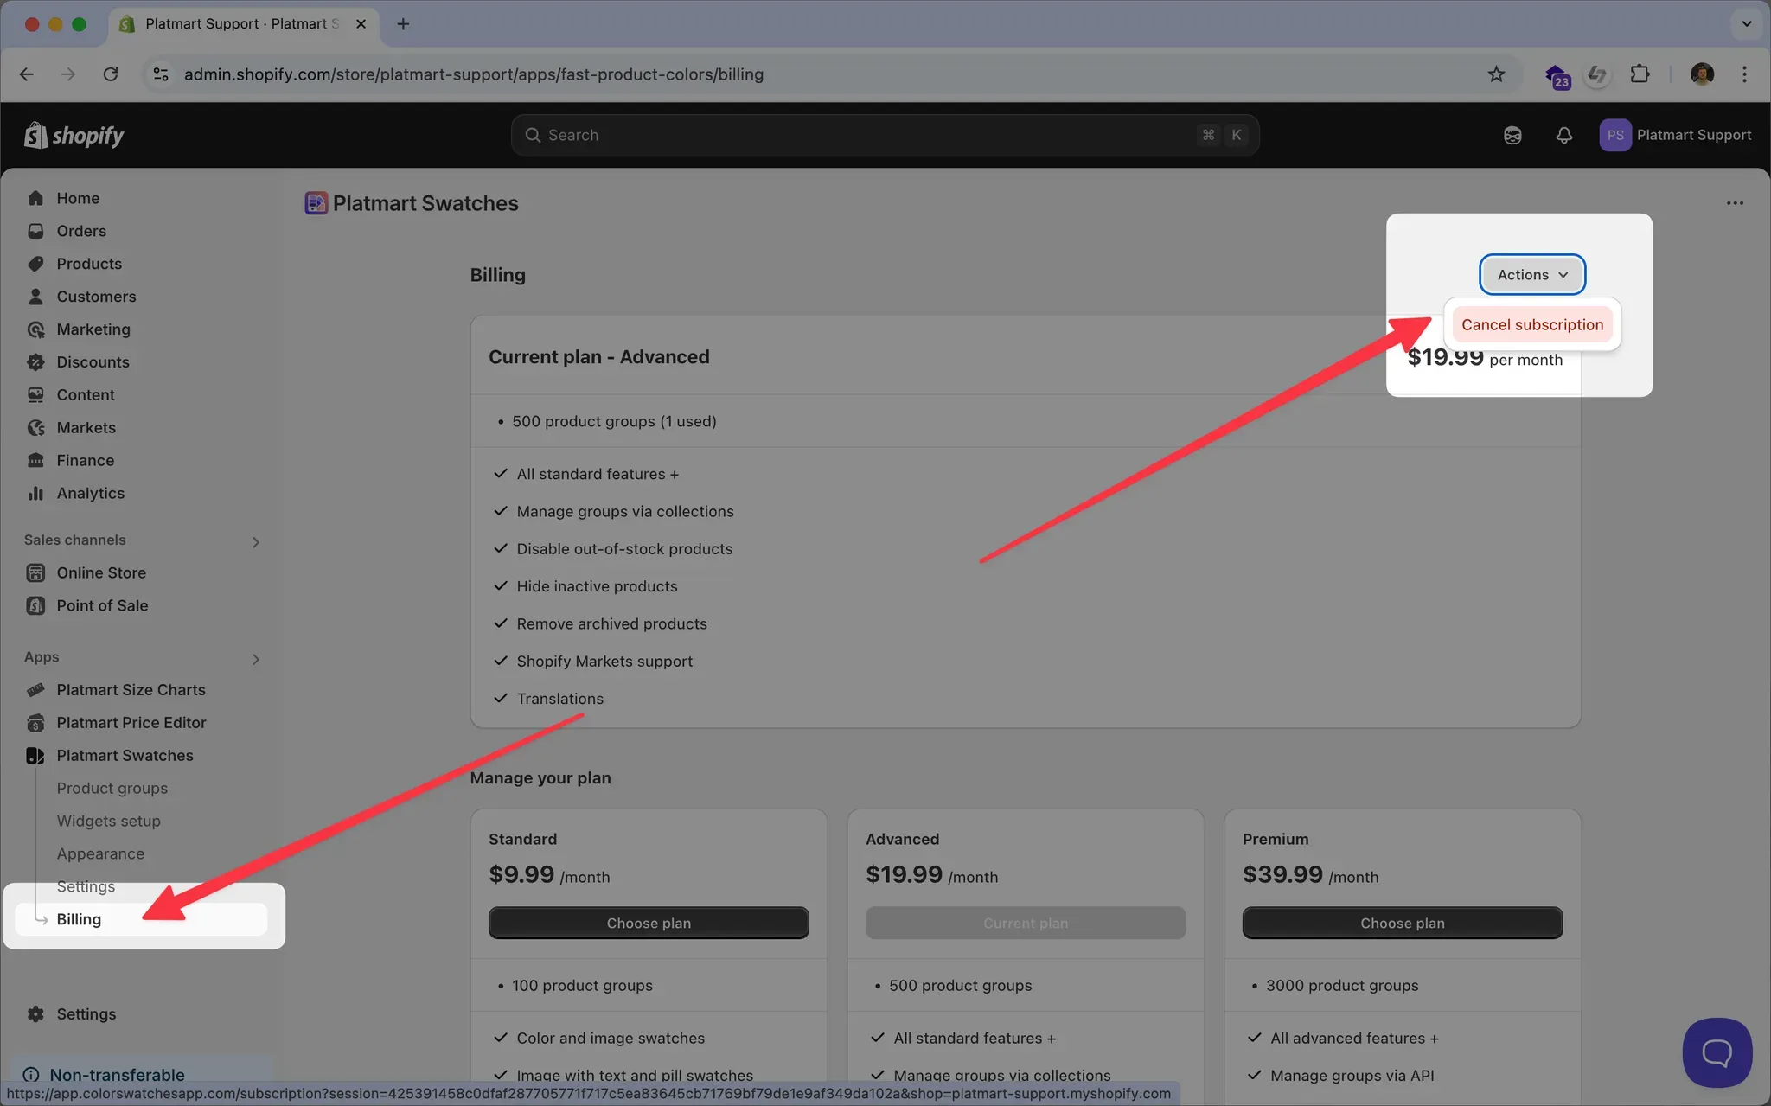Click the Finance bank icon
The width and height of the screenshot is (1771, 1106).
[35, 461]
